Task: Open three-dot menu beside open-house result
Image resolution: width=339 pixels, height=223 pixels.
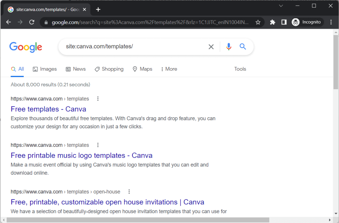Action: 129,192
